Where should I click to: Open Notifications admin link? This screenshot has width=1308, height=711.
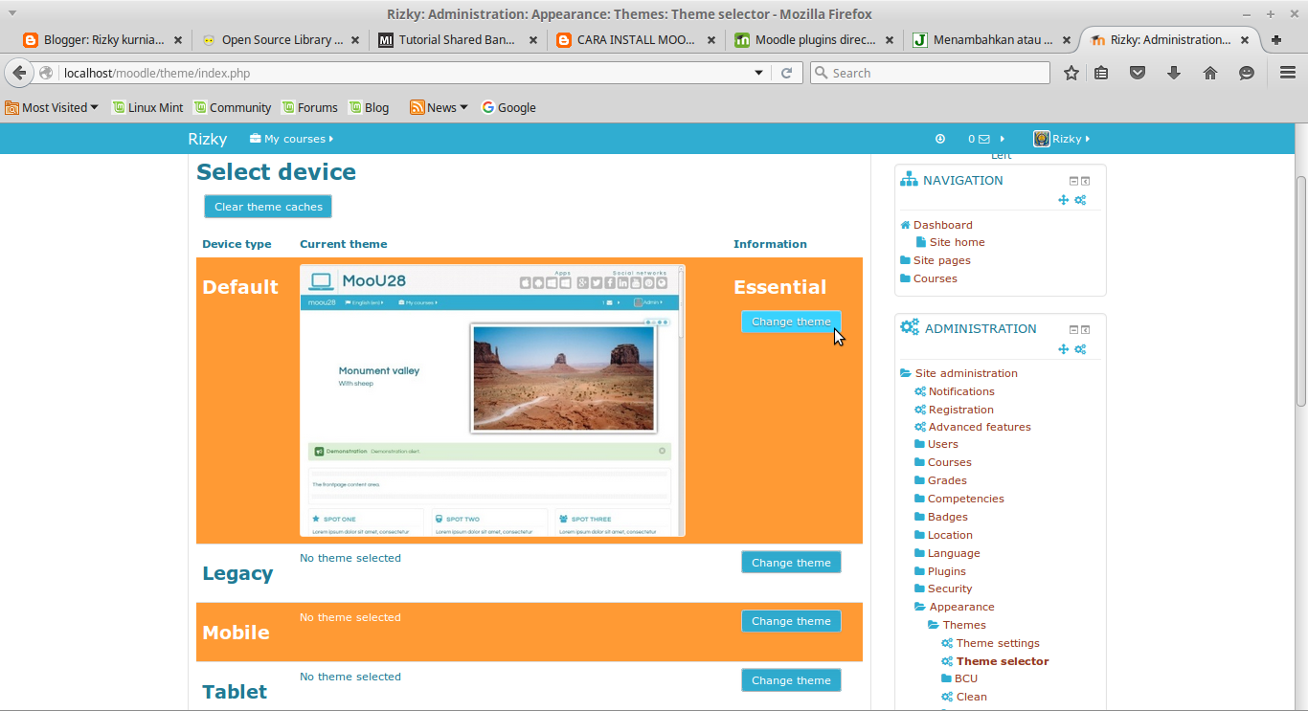[961, 391]
